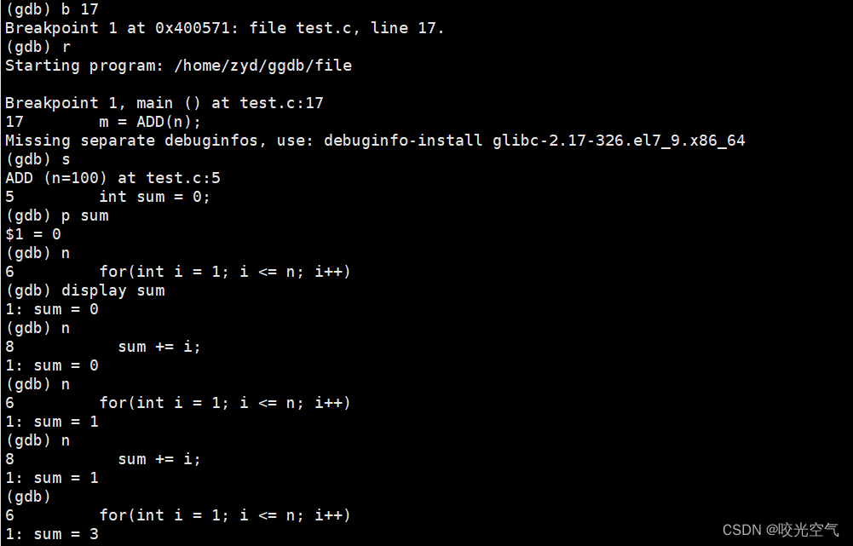853x546 pixels.
Task: Click 'ADD (n=100) at test.c:5' line
Action: [112, 178]
